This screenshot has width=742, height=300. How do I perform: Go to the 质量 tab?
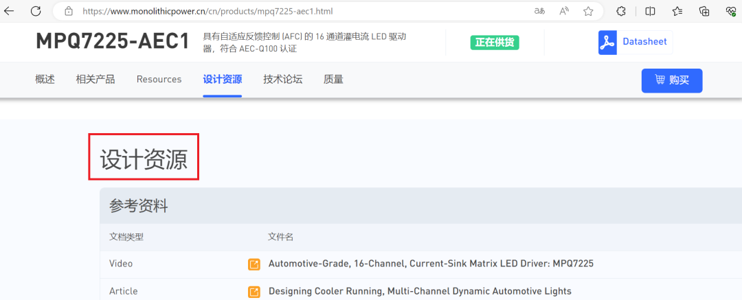click(333, 80)
